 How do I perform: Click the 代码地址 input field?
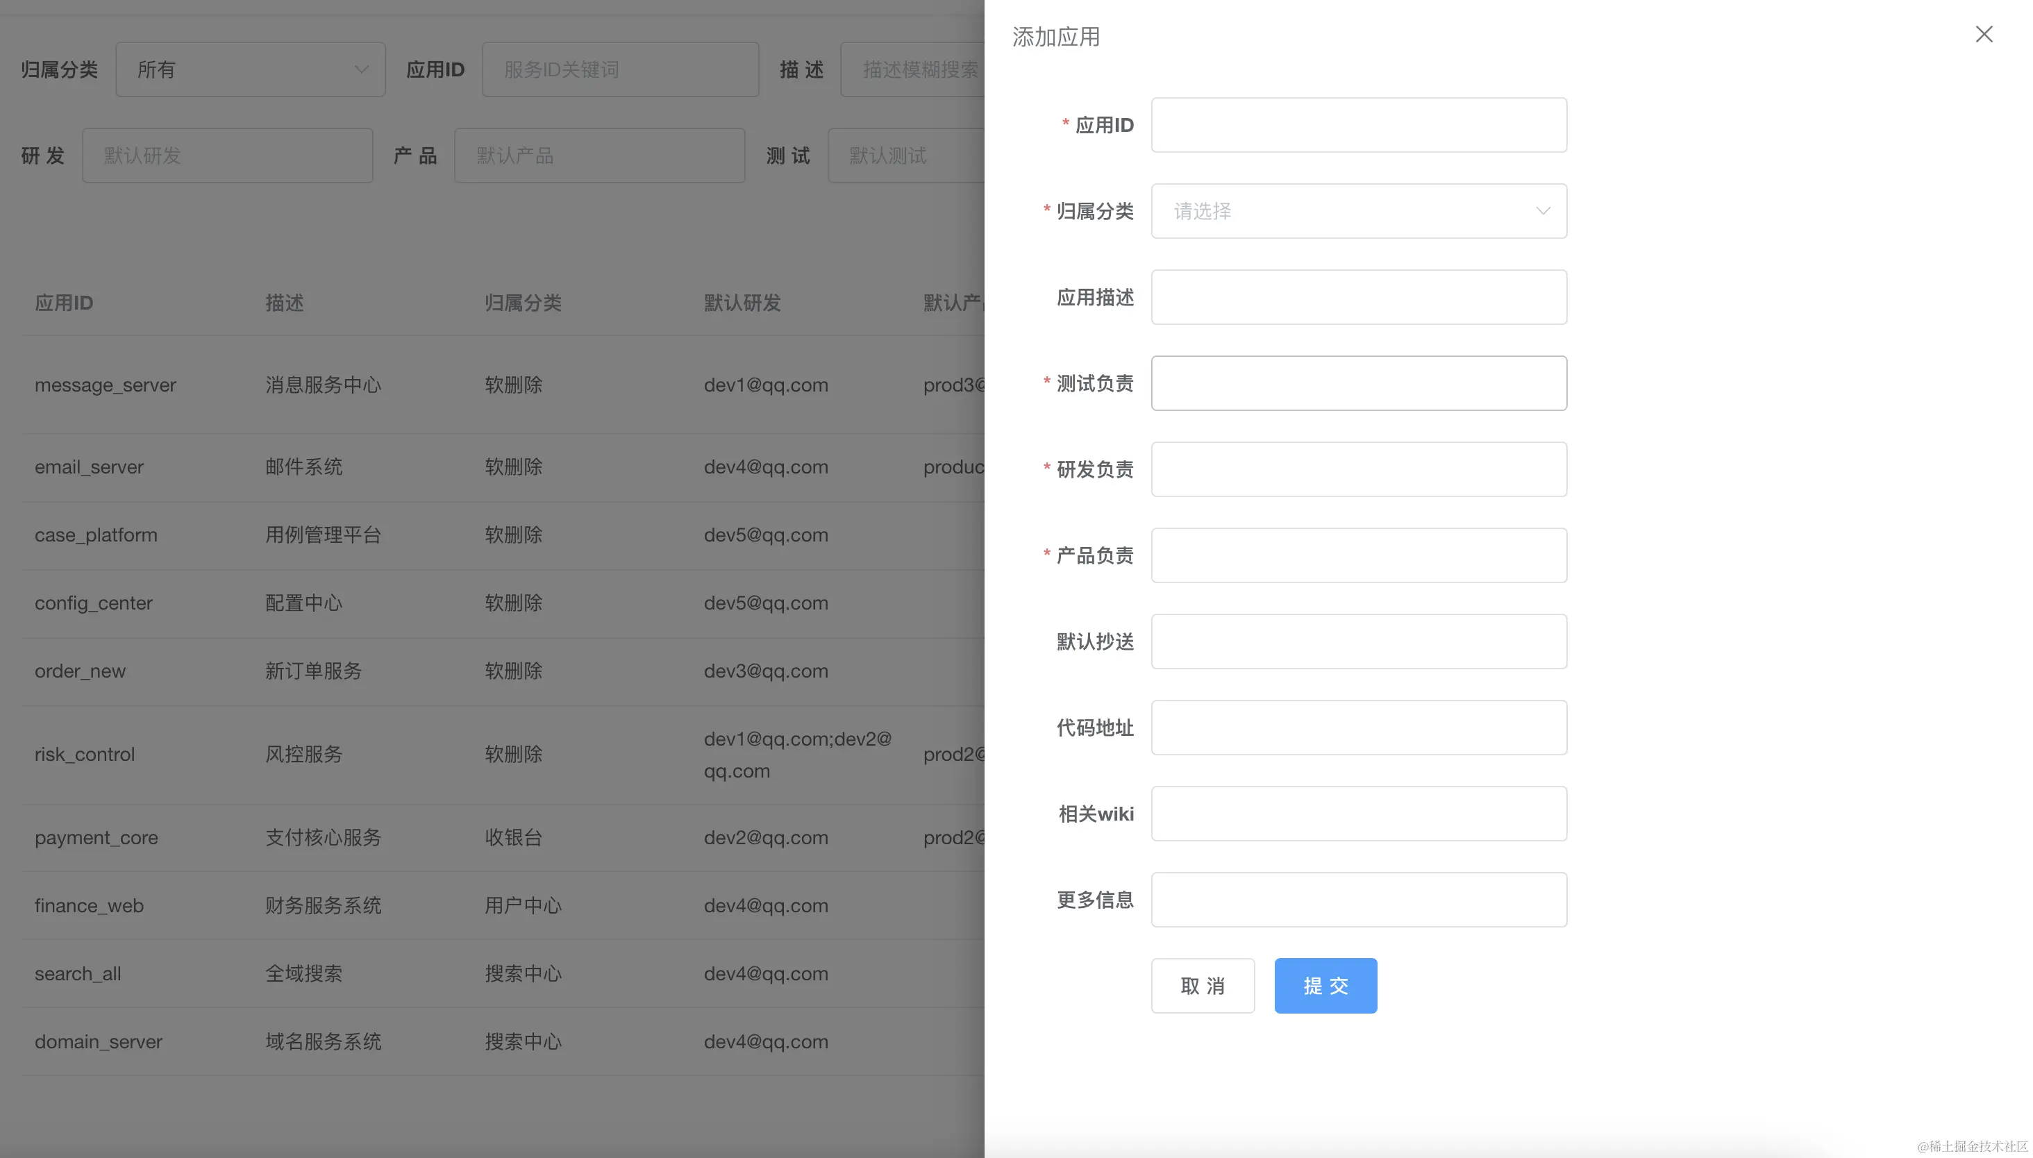(x=1357, y=728)
